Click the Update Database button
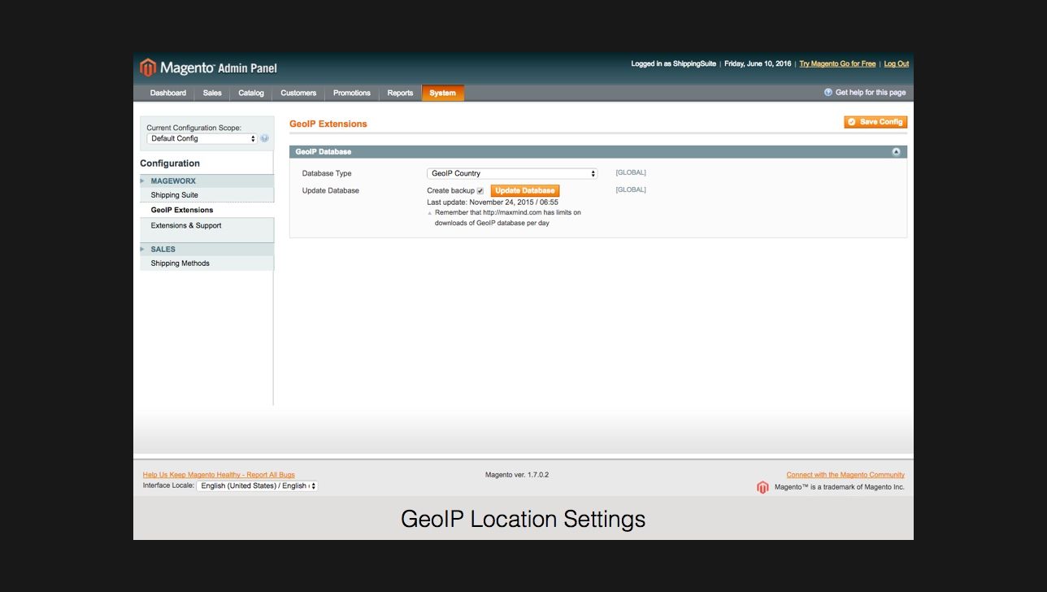Viewport: 1047px width, 592px height. click(x=524, y=191)
